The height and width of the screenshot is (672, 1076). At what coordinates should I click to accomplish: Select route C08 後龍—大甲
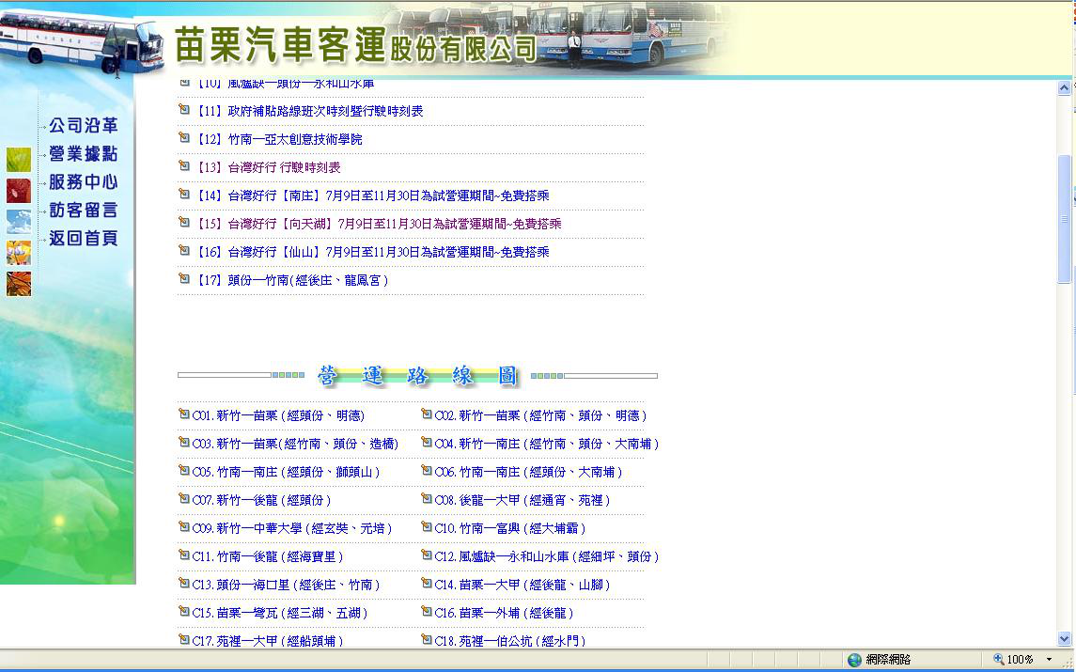pyautogui.click(x=522, y=500)
